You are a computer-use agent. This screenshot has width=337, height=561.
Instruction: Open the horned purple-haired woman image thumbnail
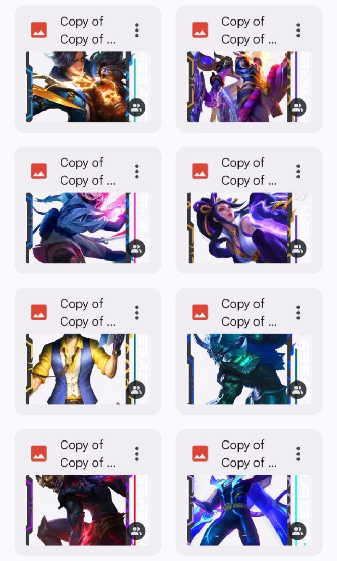[249, 228]
